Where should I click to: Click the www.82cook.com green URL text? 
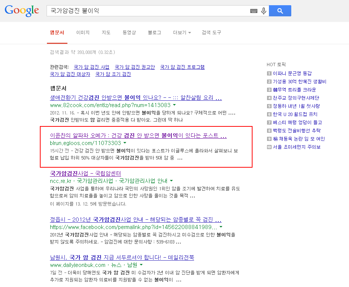110,105
